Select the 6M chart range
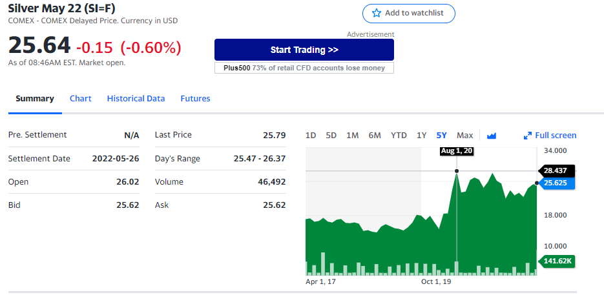604x306 pixels. coord(375,136)
